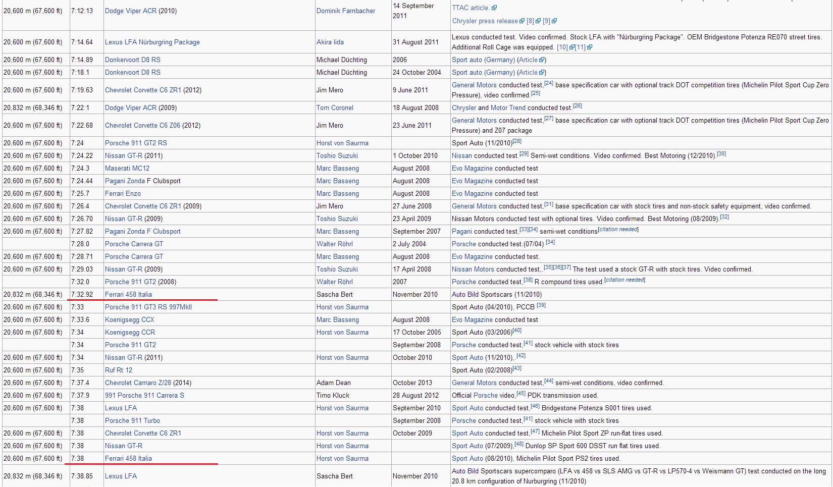Open the Tom Coronel driver link
Viewport: 833px width, 487px height.
click(335, 107)
